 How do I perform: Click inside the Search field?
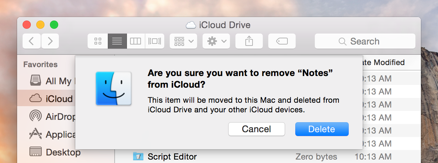tap(365, 41)
